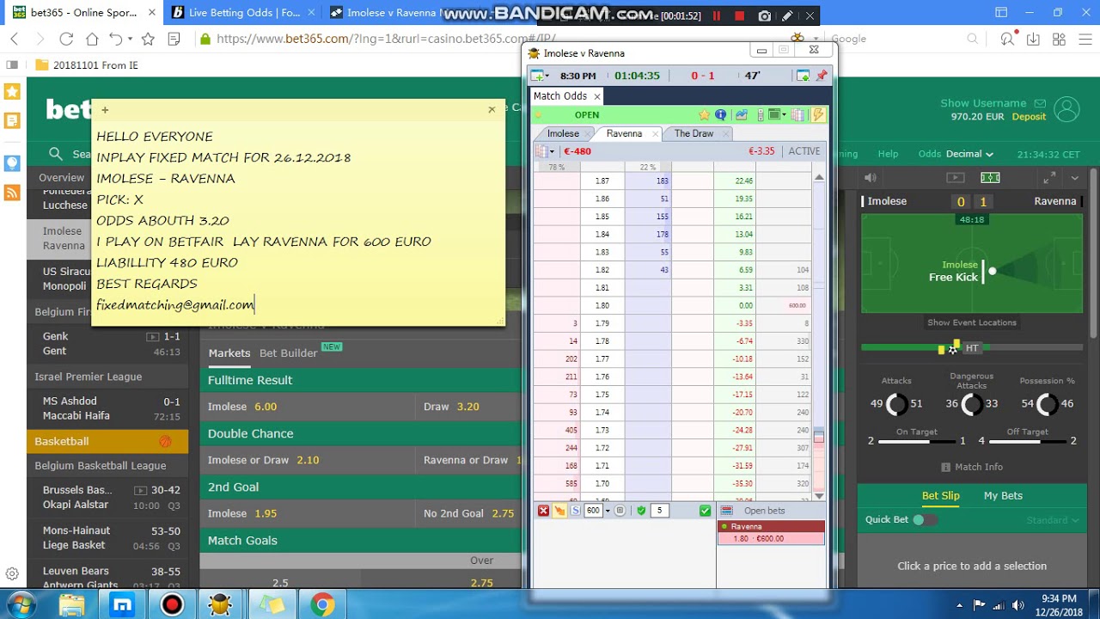Click the browser home button
1100x619 pixels.
(92, 39)
